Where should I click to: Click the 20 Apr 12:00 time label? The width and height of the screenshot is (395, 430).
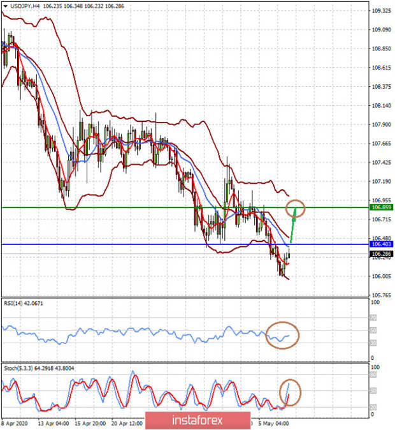pos(126,423)
